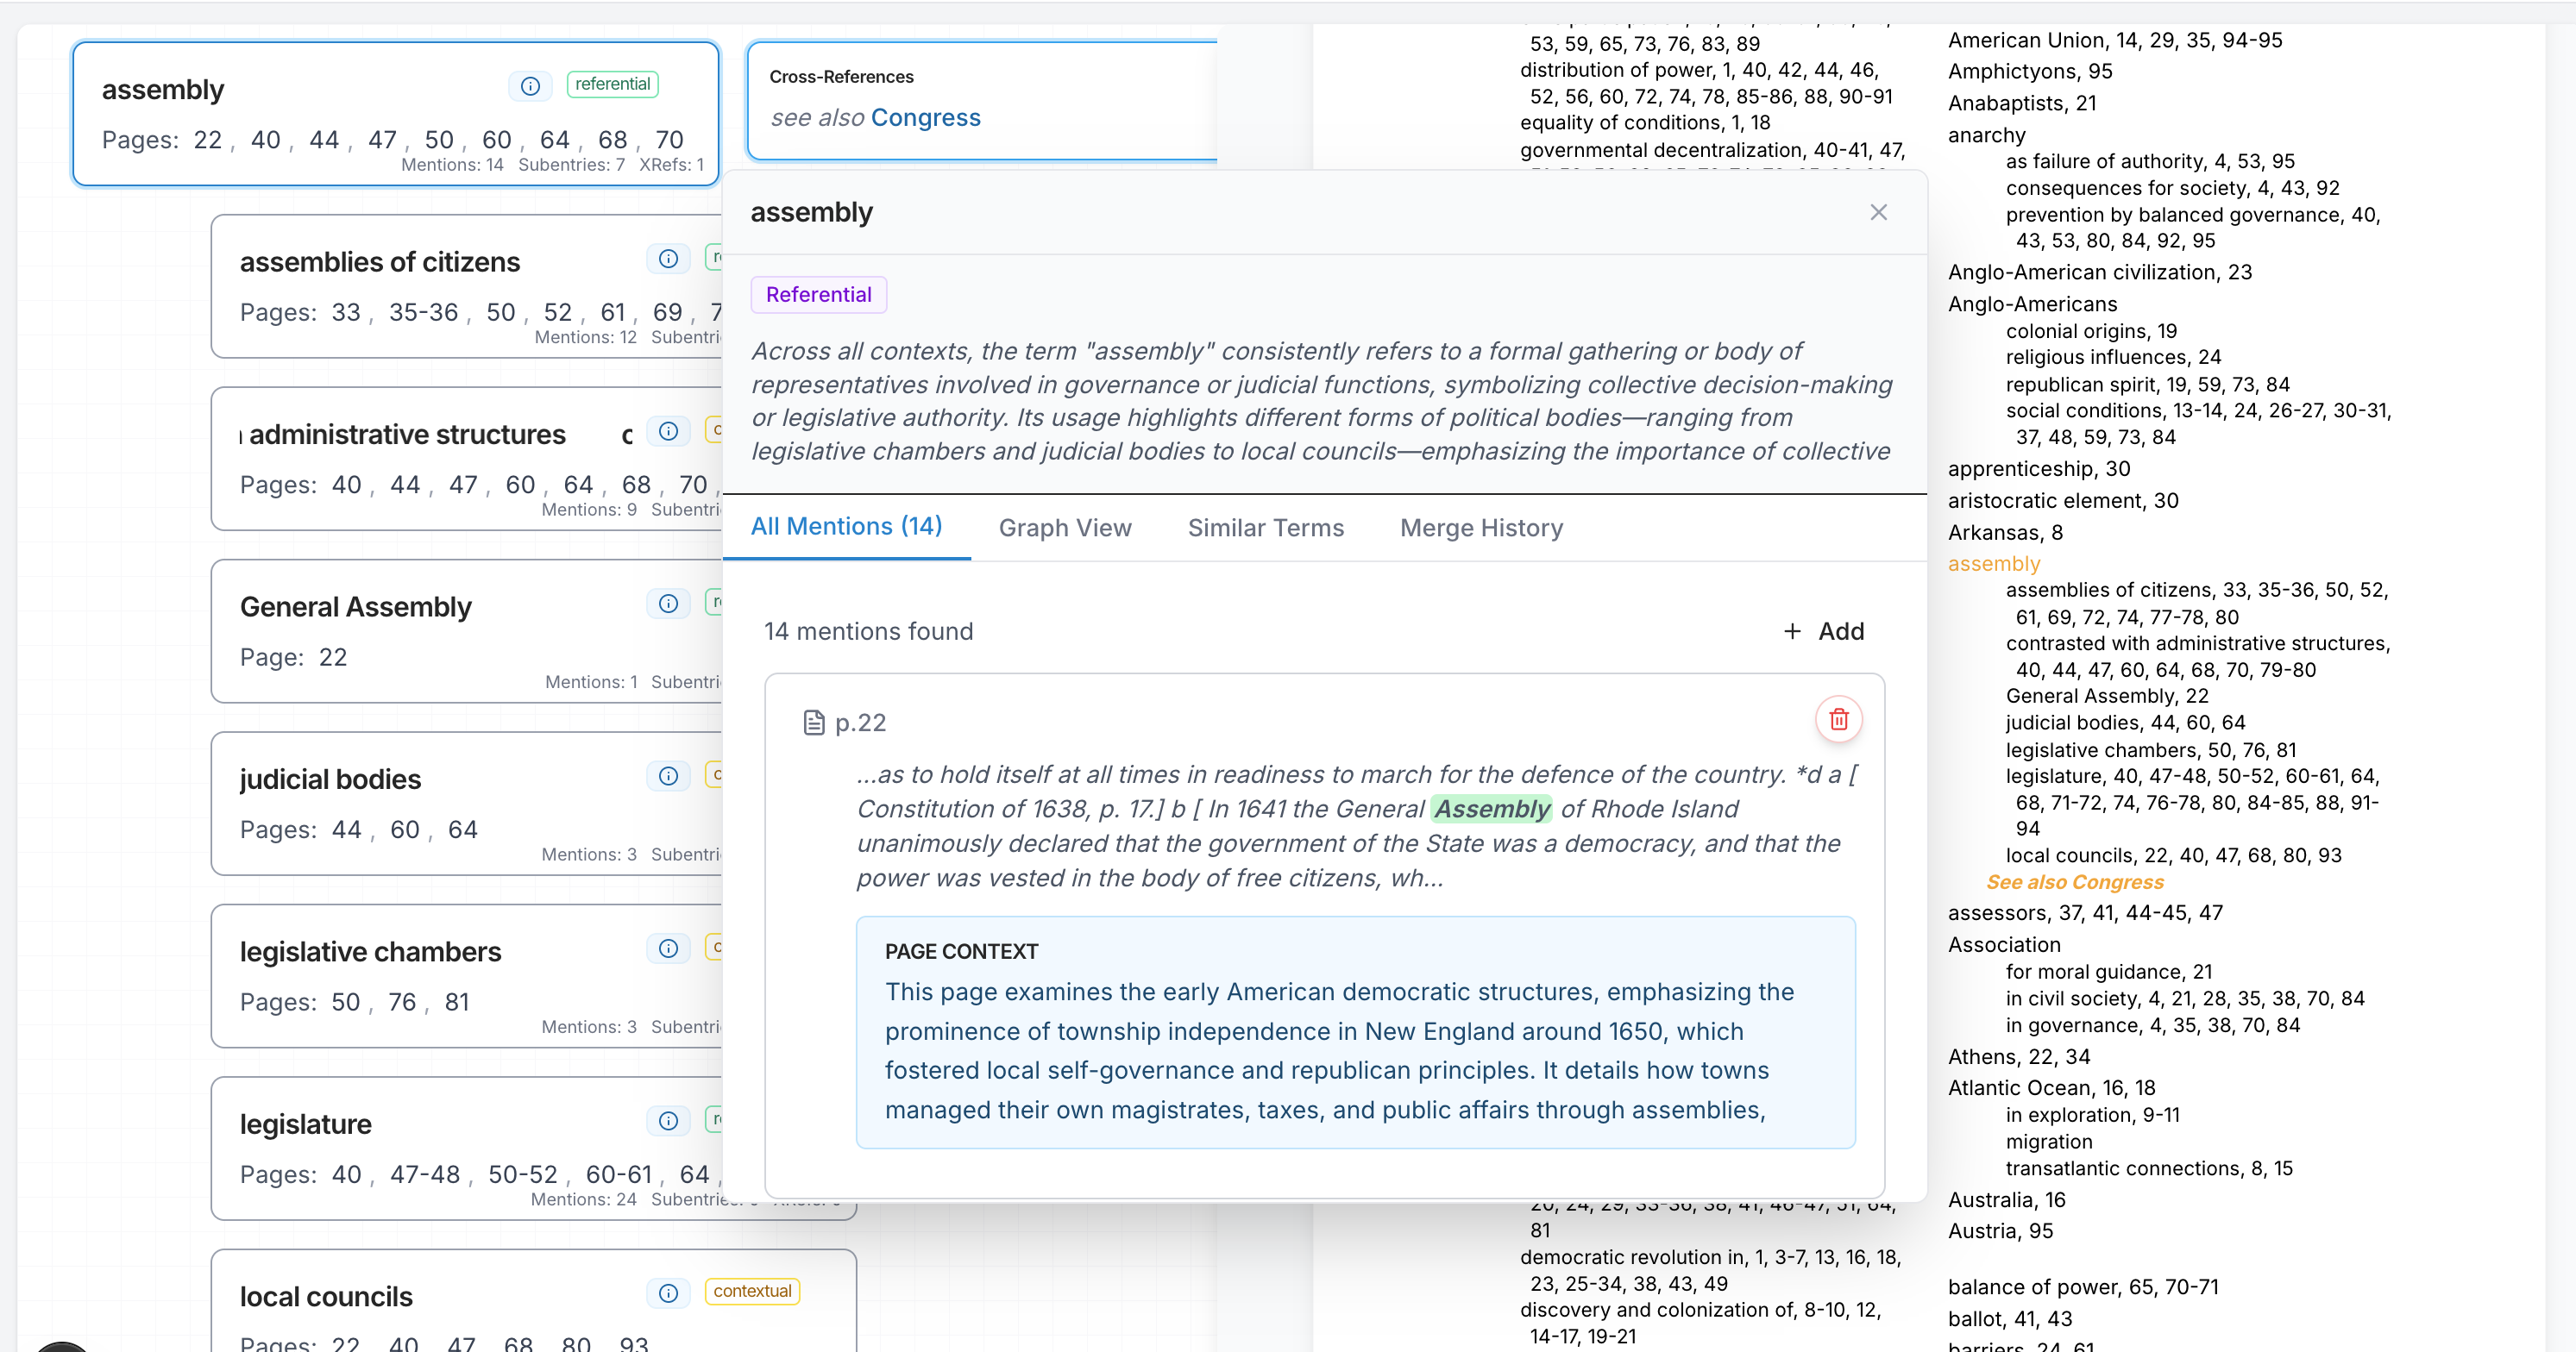Open the Similar Terms tab
Screen dimensions: 2576x1352
[1265, 528]
